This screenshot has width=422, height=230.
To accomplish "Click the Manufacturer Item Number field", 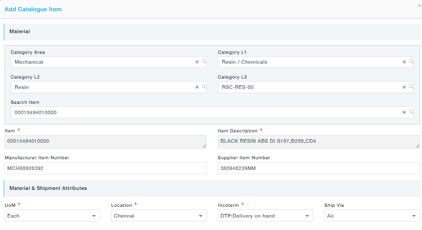I will (105, 168).
